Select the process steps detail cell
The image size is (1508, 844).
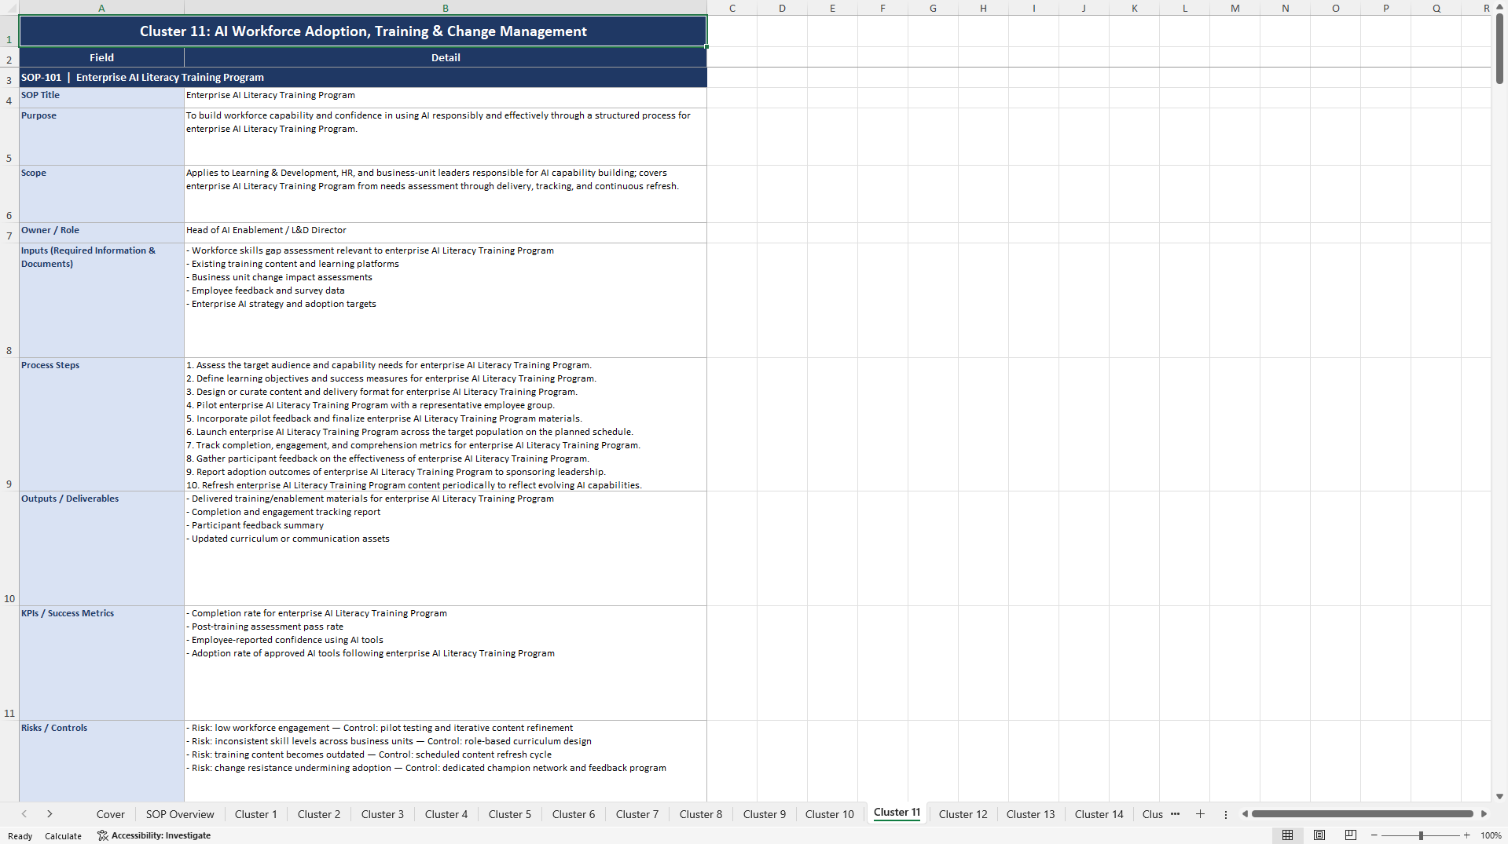click(x=446, y=425)
